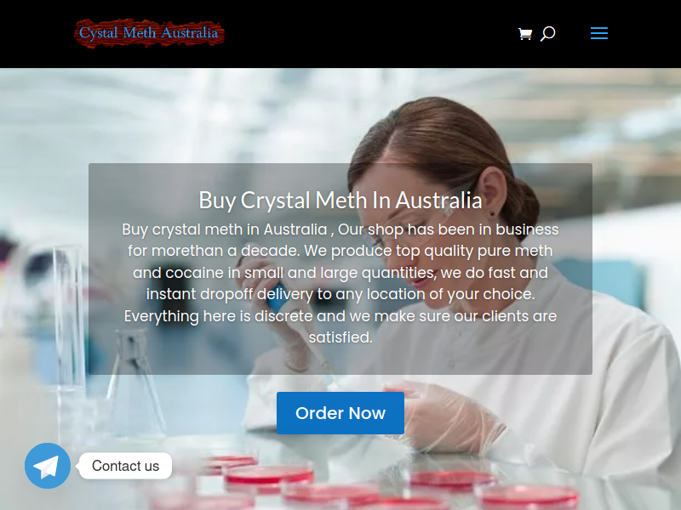
Task: Open the shopping cart icon
Action: click(524, 34)
